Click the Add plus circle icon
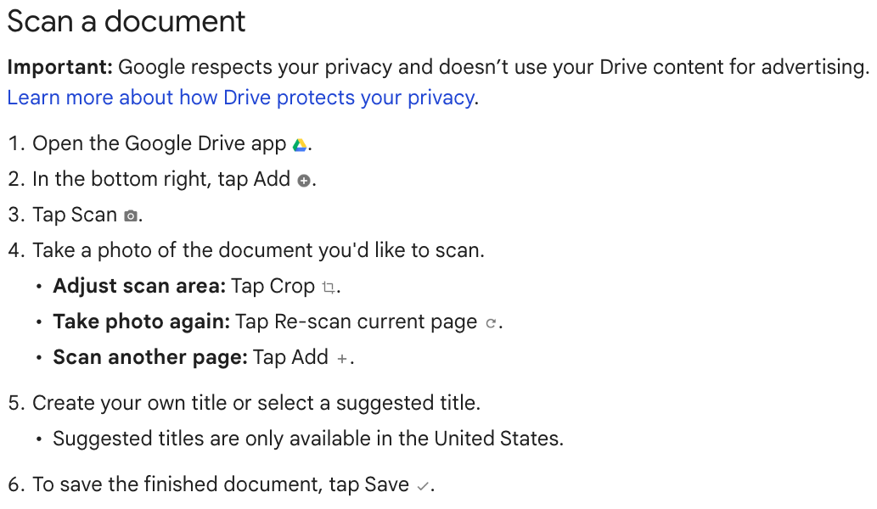Screen dimensions: 877x509 point(304,181)
